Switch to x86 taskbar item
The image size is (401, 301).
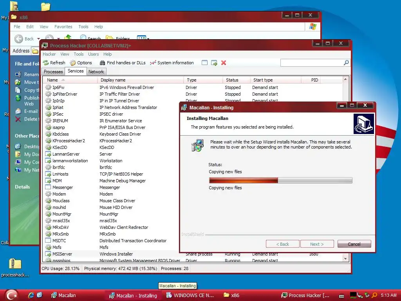click(231, 296)
